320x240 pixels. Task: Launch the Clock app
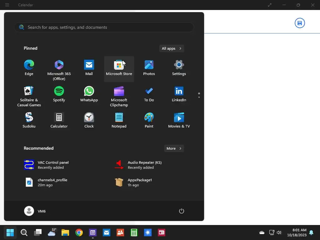click(89, 120)
